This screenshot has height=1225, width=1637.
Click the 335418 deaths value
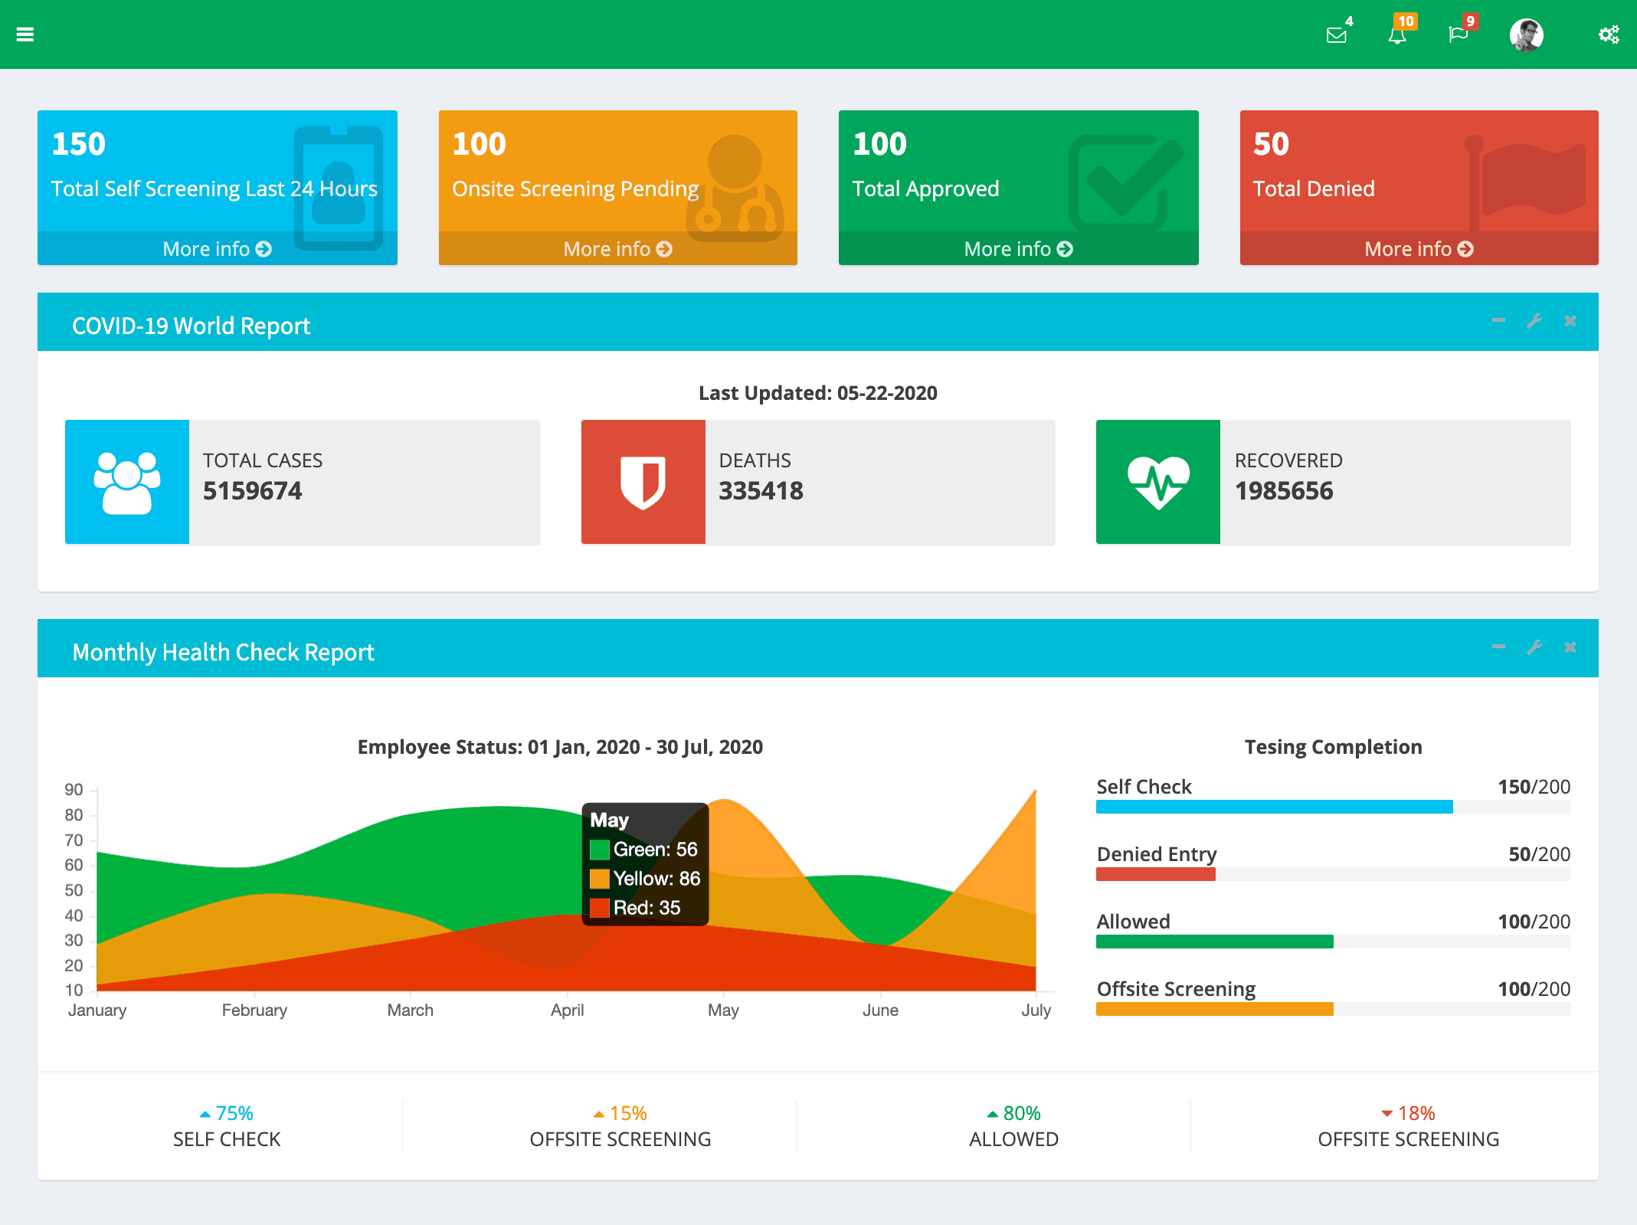761,490
